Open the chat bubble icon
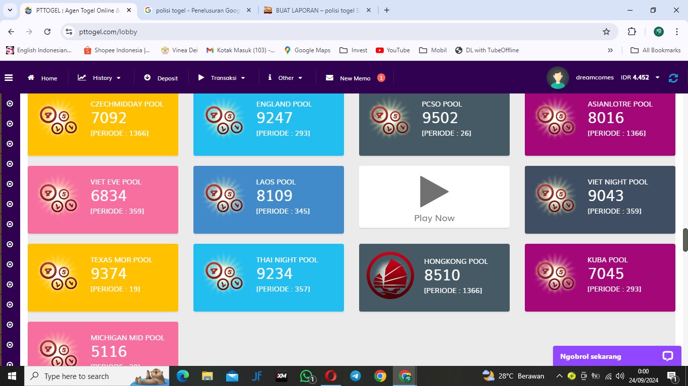688x386 pixels. coord(668,356)
